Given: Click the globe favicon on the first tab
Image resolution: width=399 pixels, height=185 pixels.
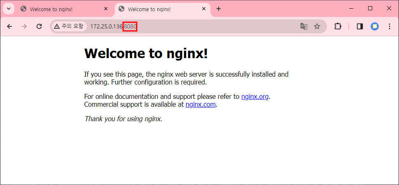Looking at the screenshot, I should pos(23,9).
